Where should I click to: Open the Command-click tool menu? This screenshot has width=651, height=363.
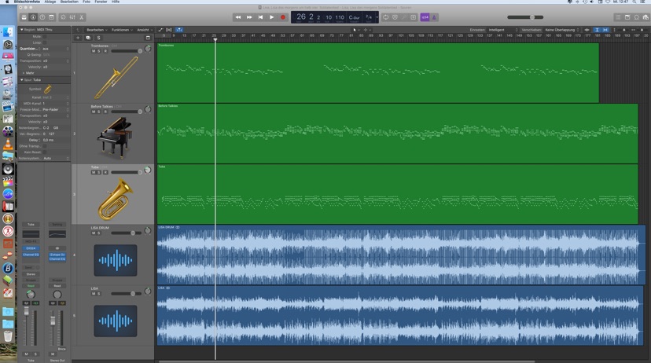[367, 30]
